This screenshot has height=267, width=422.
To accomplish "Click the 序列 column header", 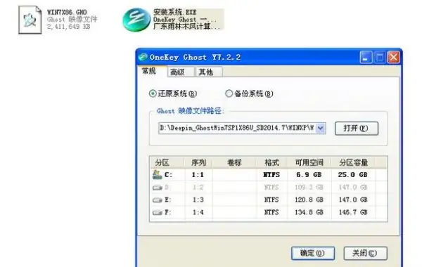I will (198, 163).
